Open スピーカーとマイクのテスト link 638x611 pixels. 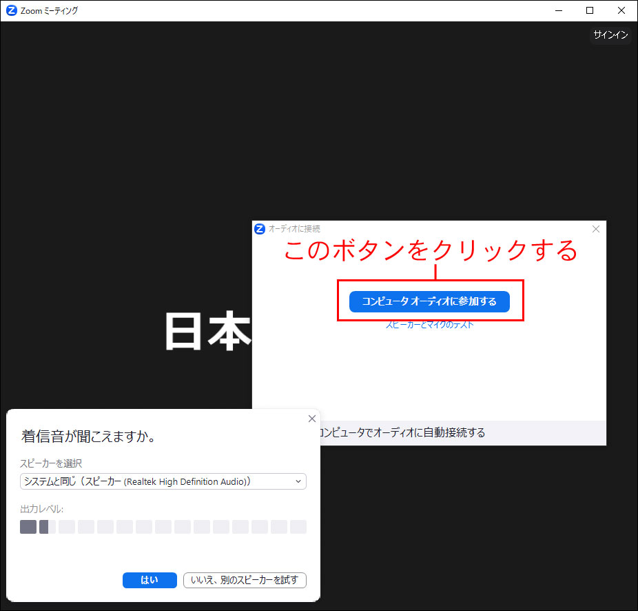[x=430, y=325]
